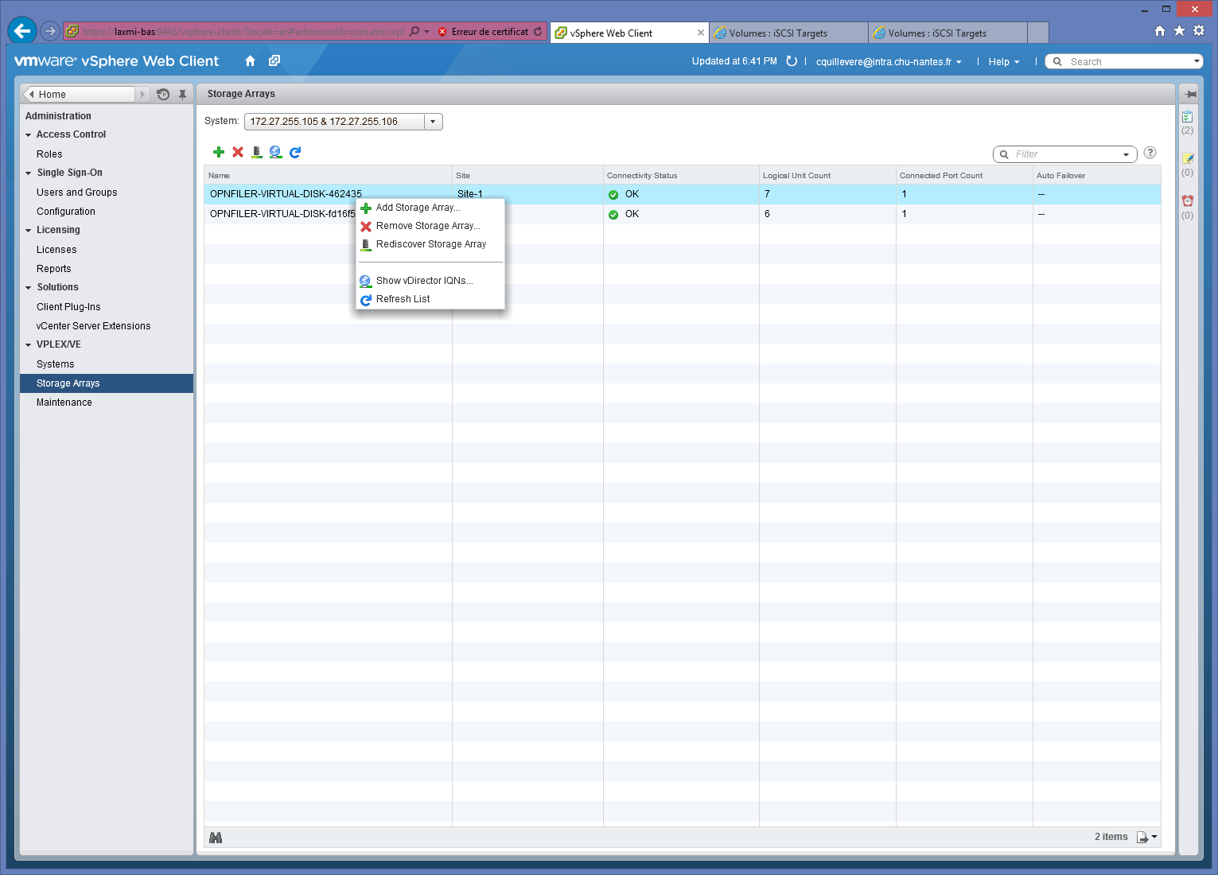
Task: Go to vSphere home via house icon
Action: click(x=250, y=61)
